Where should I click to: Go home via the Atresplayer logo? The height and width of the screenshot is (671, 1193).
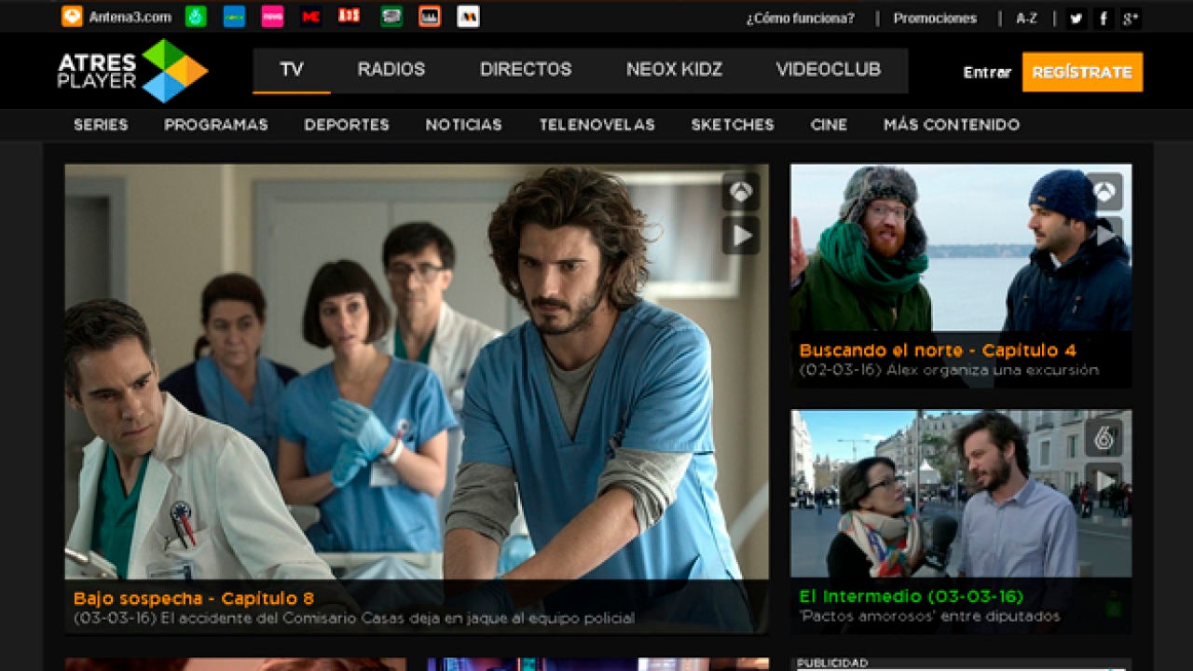coord(132,71)
